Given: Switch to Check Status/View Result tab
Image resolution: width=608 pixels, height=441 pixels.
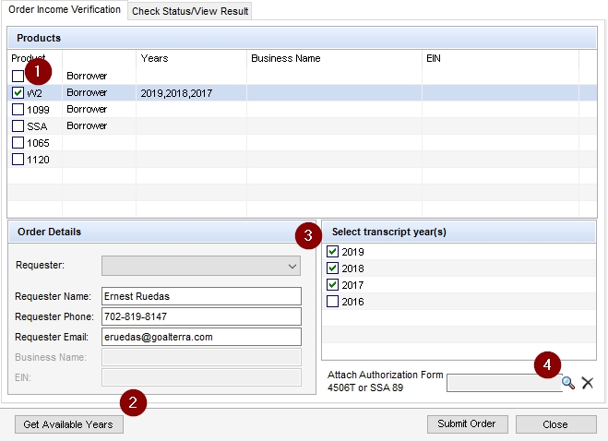Looking at the screenshot, I should [190, 11].
